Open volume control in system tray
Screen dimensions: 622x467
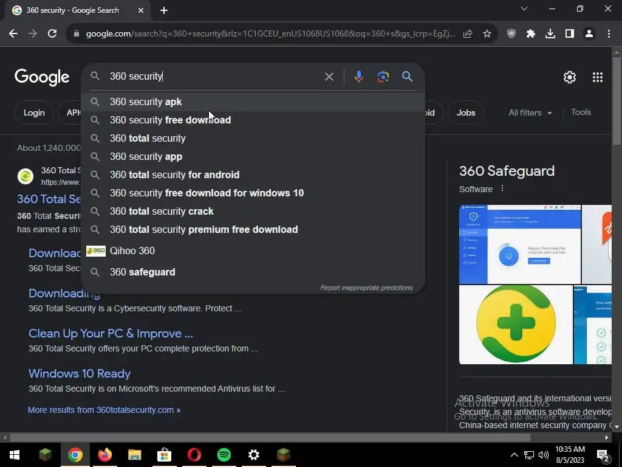(544, 455)
